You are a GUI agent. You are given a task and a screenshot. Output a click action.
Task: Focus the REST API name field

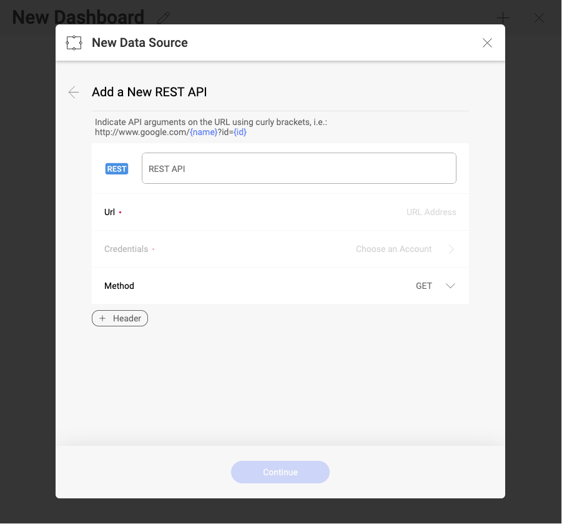tap(298, 169)
